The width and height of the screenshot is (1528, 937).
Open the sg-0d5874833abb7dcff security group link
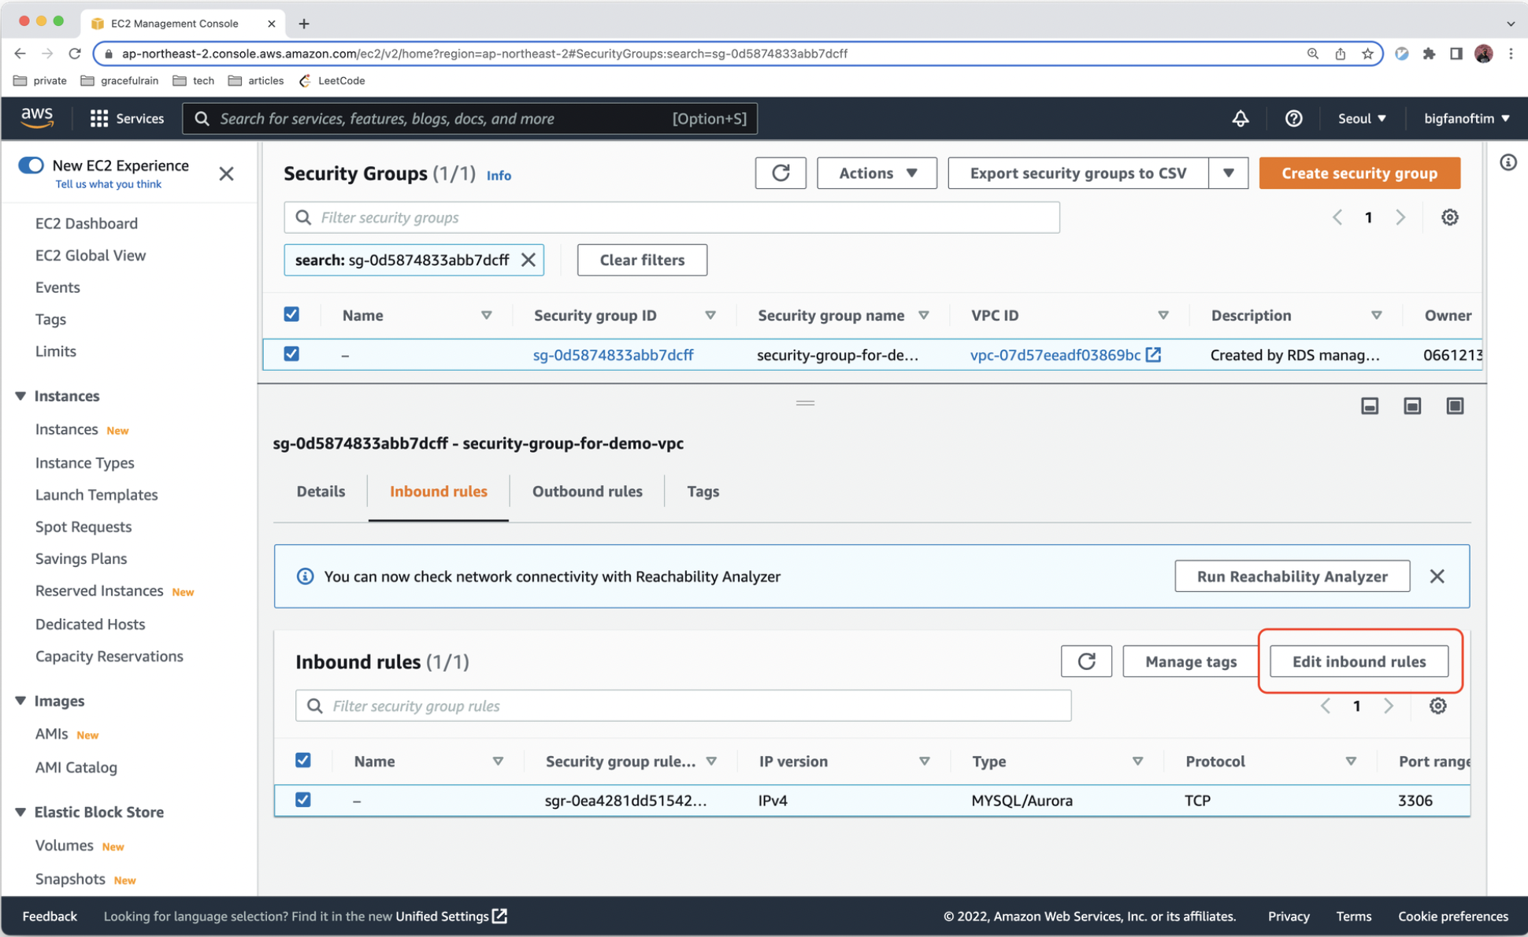click(x=613, y=355)
